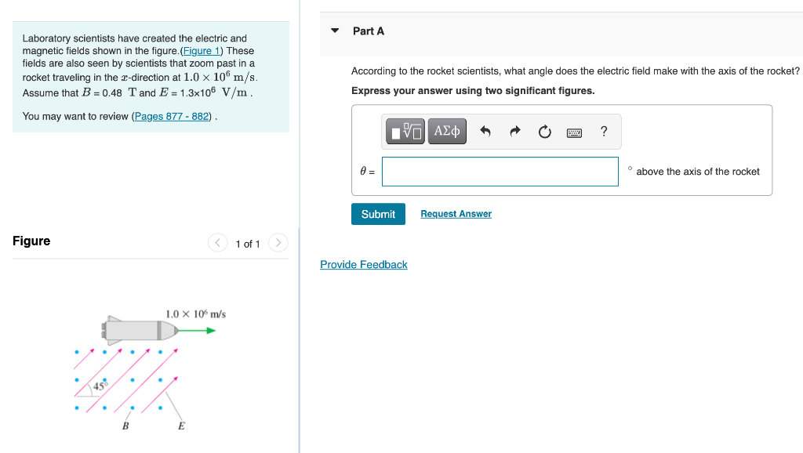Select the math templates tool

(405, 131)
